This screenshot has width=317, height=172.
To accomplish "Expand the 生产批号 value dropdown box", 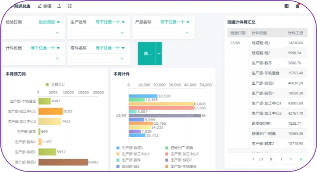I will (x=98, y=32).
